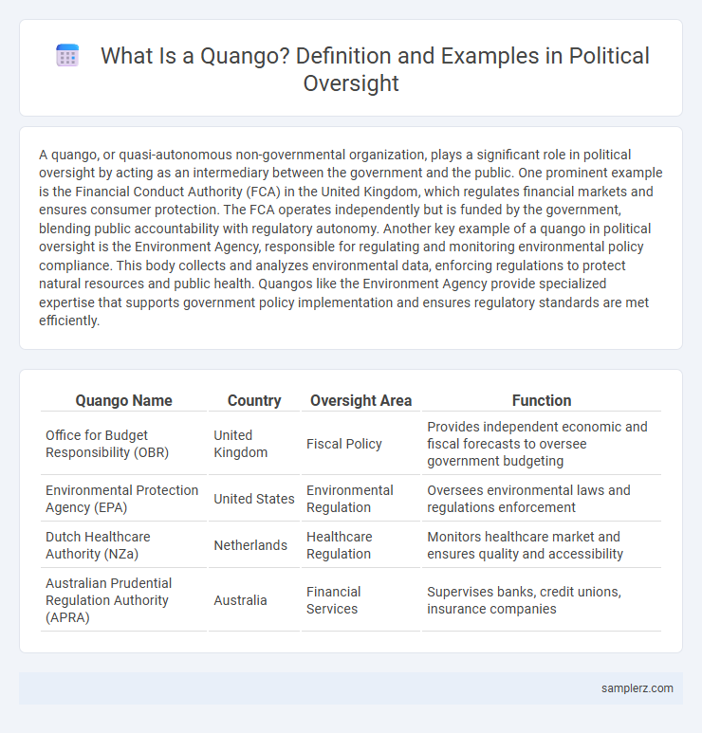
Task: Select the Netherlands country cell
Action: [x=254, y=545]
